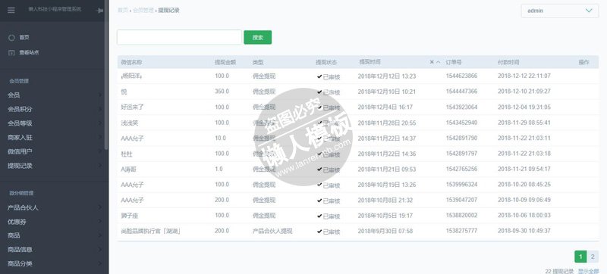Click the checkmark icon in order 1544447366 row
607x274 pixels.
tap(319, 92)
